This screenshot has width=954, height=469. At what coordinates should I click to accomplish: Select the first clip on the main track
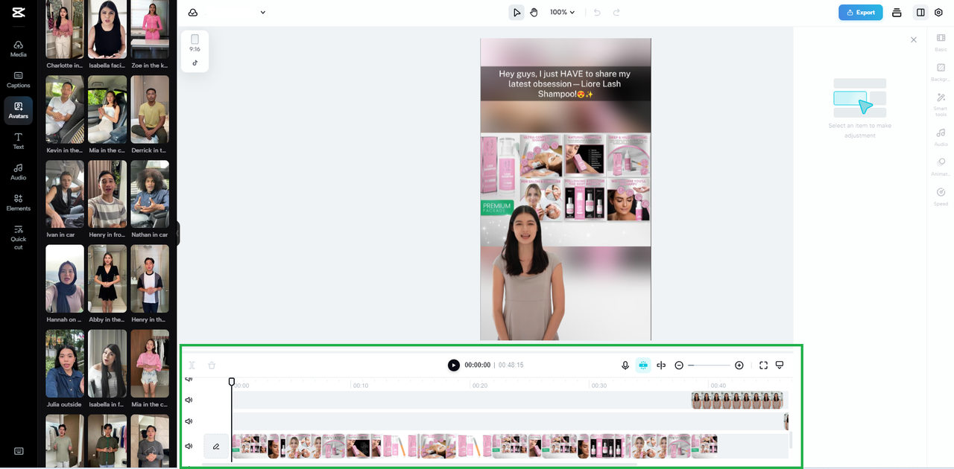click(250, 446)
